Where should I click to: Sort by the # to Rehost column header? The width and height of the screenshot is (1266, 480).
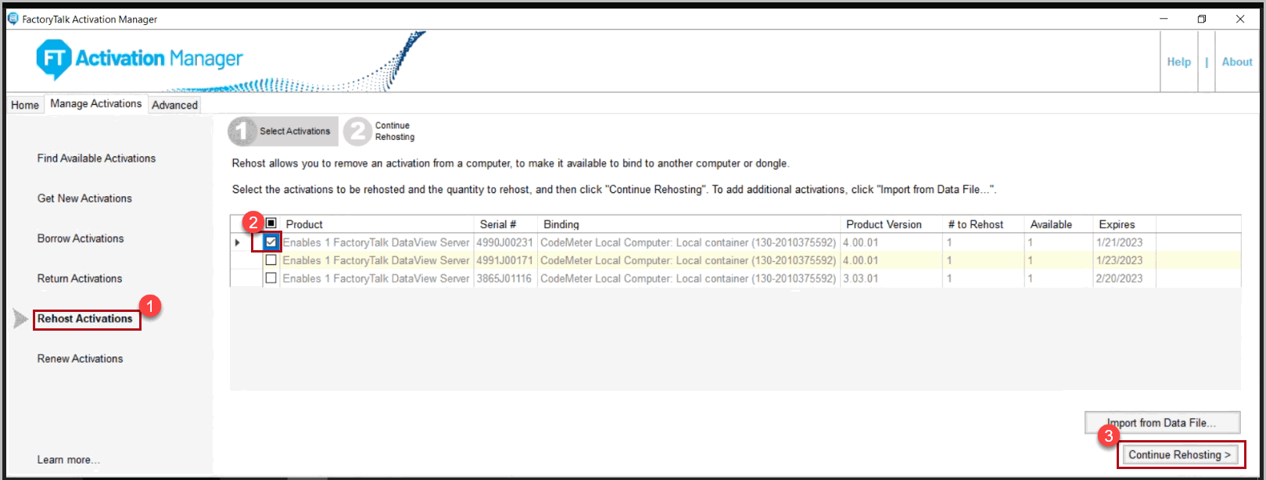coord(983,224)
